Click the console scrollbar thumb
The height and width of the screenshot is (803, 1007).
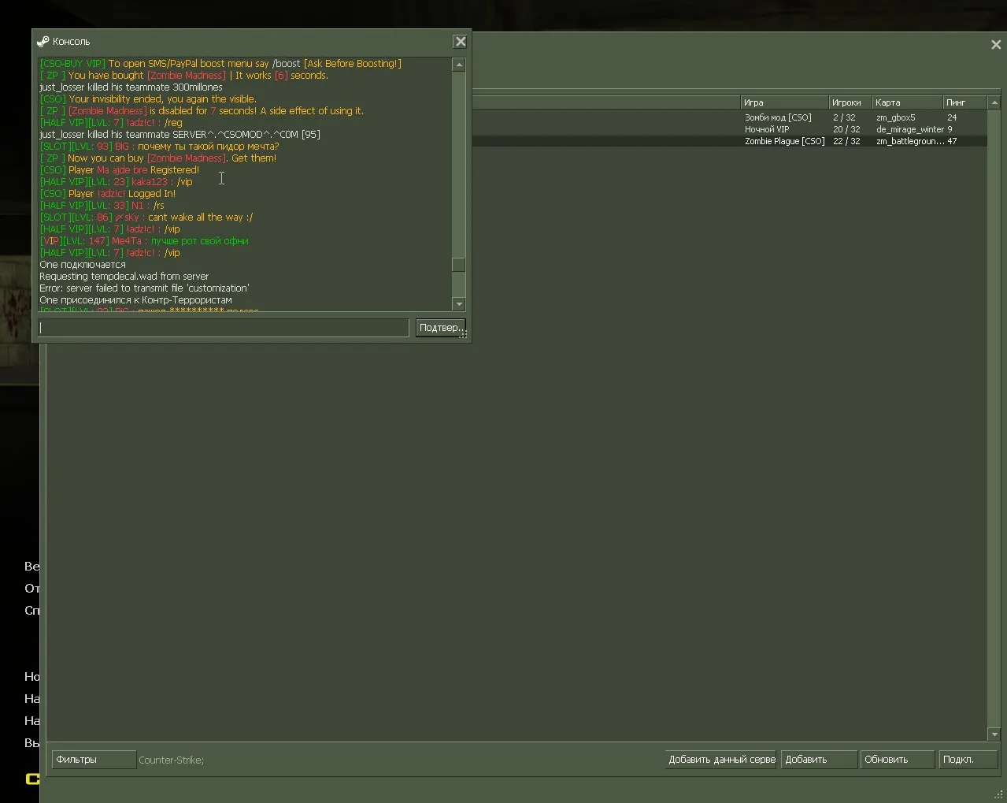459,265
